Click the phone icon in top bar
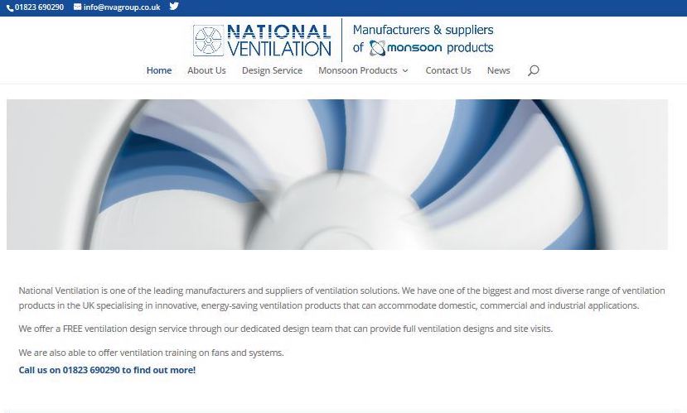 point(10,8)
